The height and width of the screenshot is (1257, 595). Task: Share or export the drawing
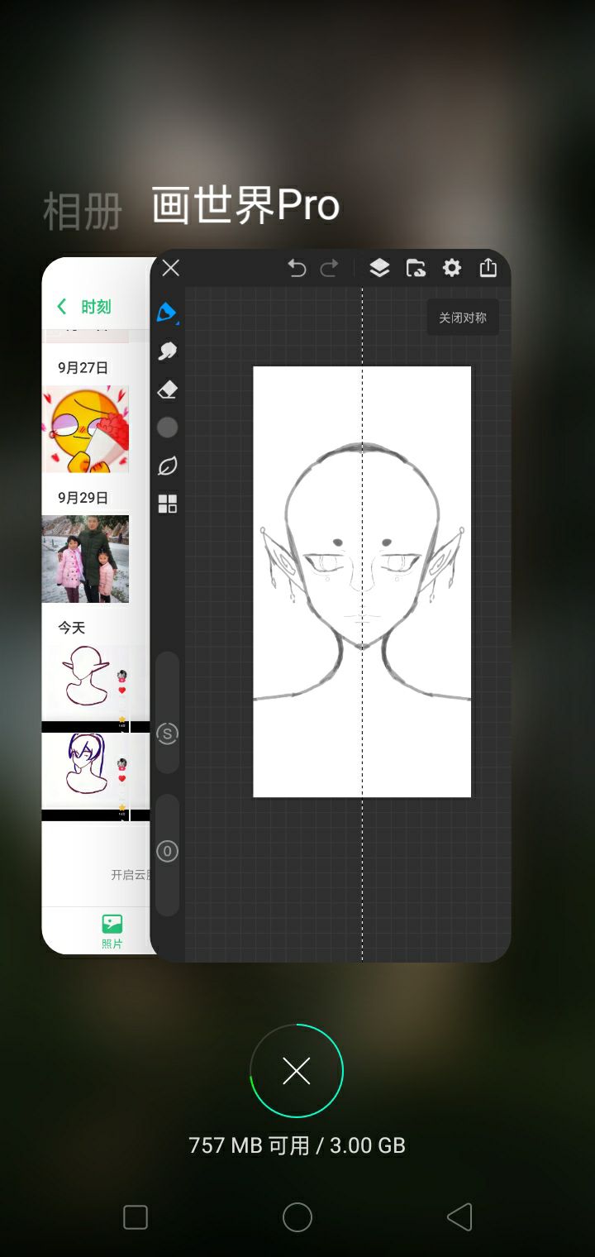pyautogui.click(x=488, y=268)
